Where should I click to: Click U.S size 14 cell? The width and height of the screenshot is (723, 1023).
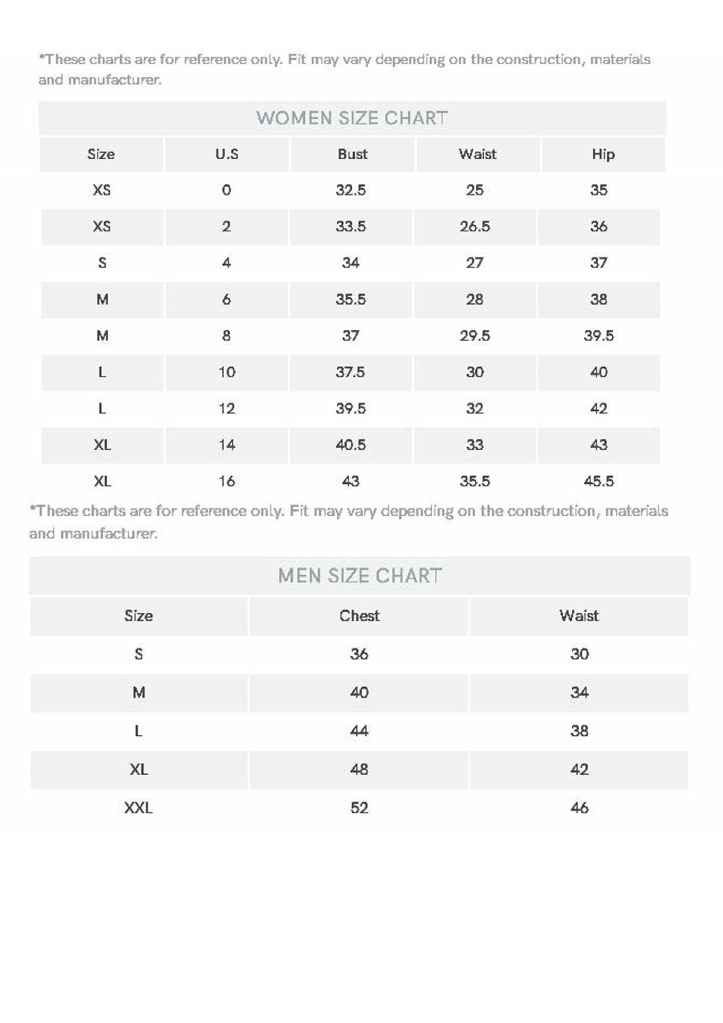click(x=226, y=445)
